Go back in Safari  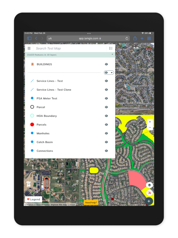pos(36,38)
